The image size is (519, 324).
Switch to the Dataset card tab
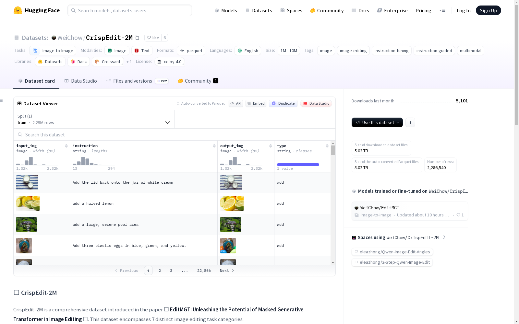pos(36,81)
